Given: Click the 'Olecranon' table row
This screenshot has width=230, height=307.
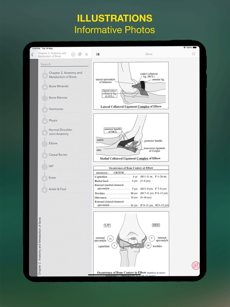Looking at the screenshot, I should coord(123,198).
